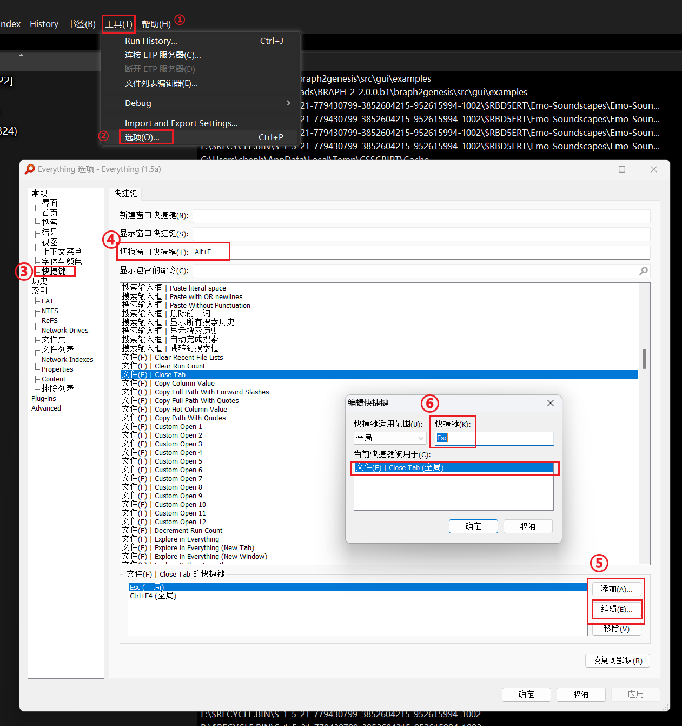The width and height of the screenshot is (682, 726).
Task: Select the Ctrl+F4 (全局) shortcut entry
Action: click(357, 596)
